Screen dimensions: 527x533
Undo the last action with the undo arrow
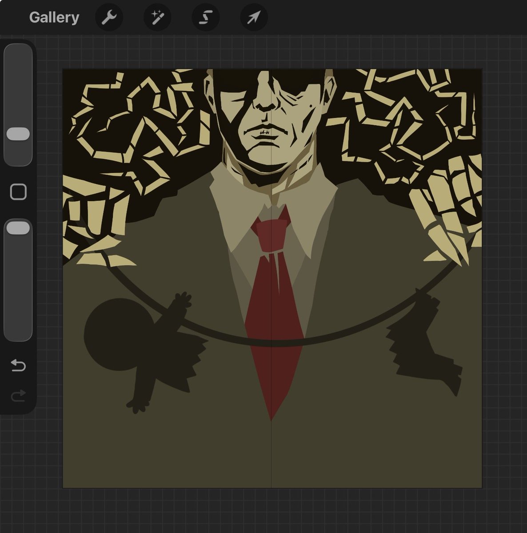click(18, 365)
